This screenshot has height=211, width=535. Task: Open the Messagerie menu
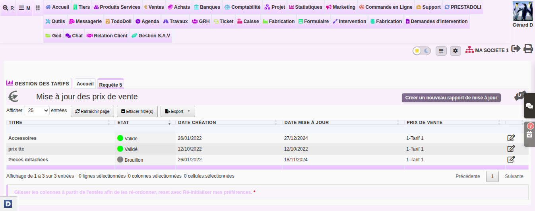click(85, 21)
